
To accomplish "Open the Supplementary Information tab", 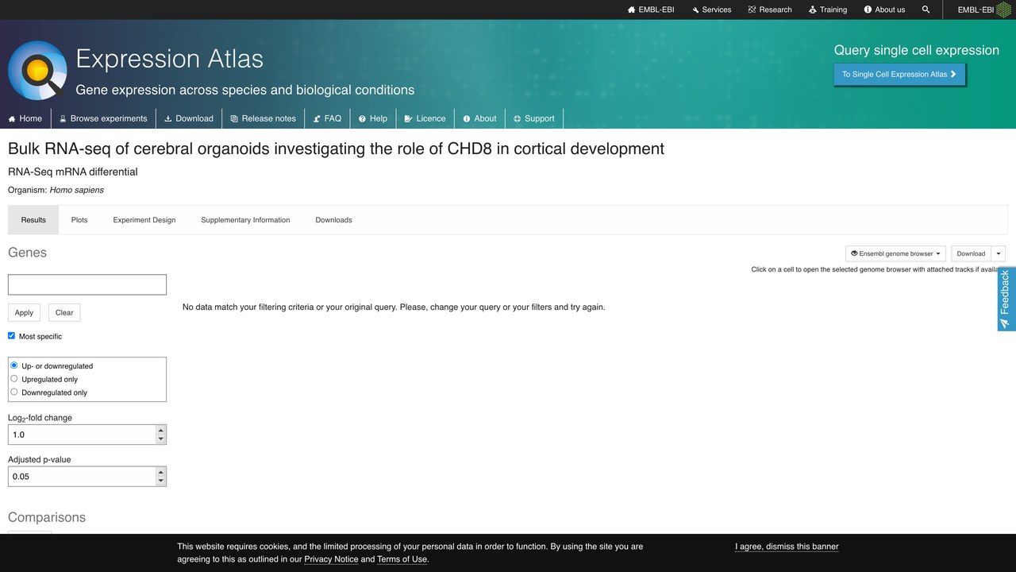I will pyautogui.click(x=245, y=220).
